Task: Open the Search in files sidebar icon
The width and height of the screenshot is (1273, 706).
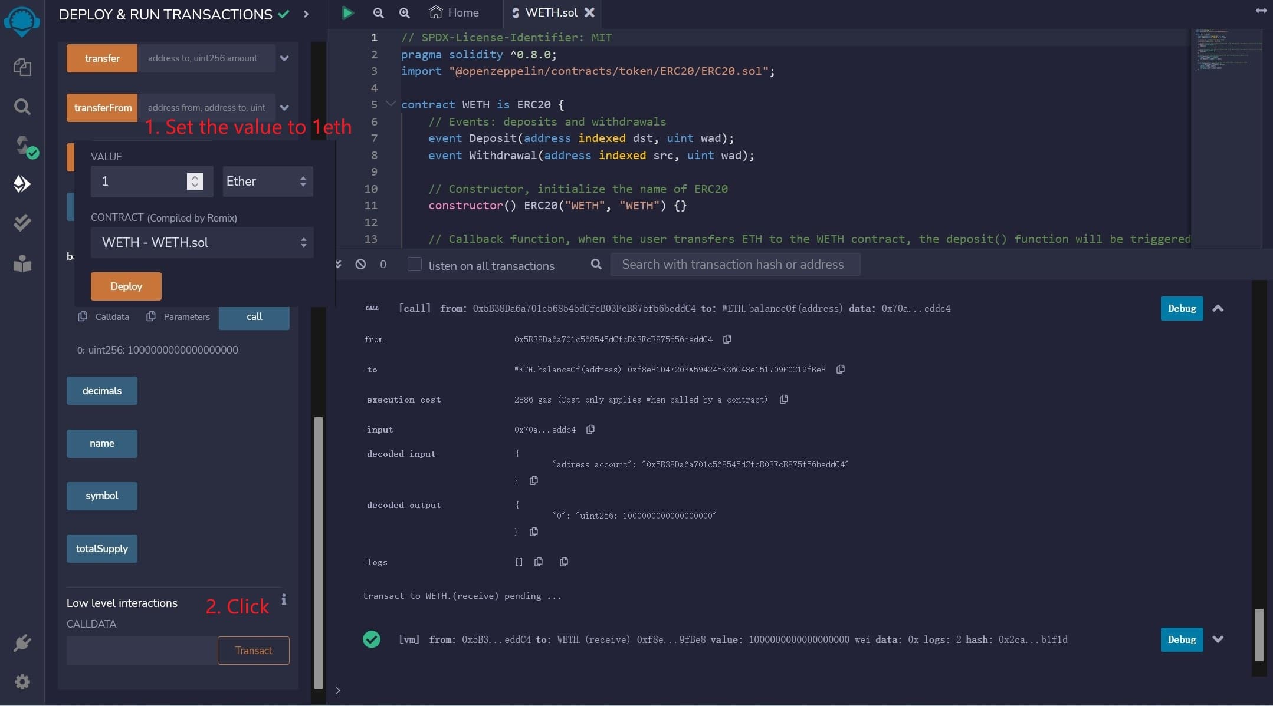Action: [22, 107]
